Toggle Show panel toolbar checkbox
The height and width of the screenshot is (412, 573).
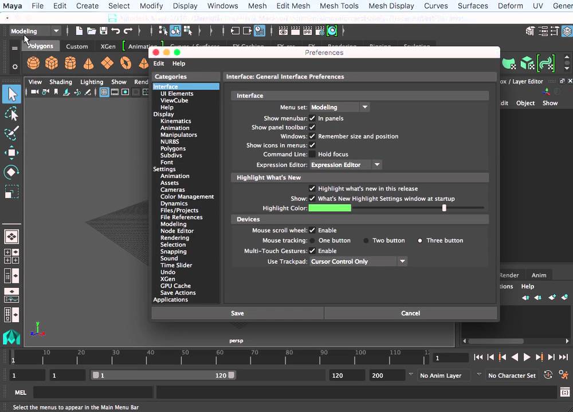tap(312, 128)
